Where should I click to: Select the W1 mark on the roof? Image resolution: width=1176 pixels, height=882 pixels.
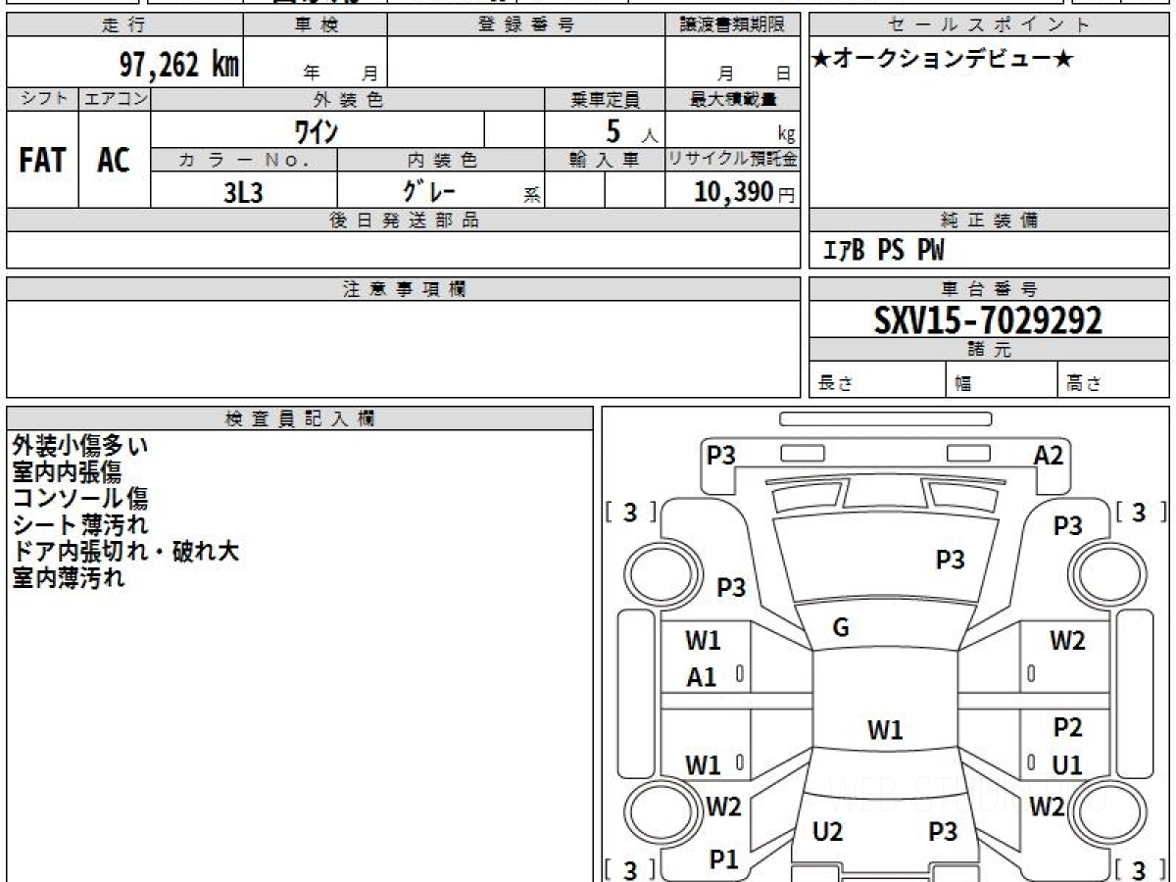coord(885,730)
